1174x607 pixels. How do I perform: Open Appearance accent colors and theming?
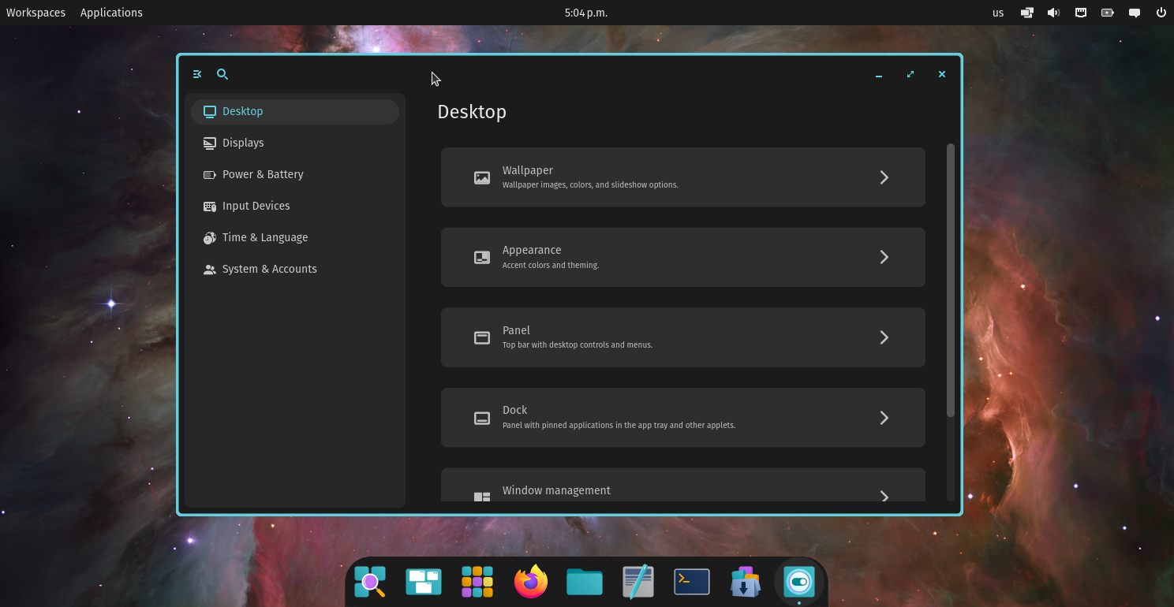pos(683,258)
